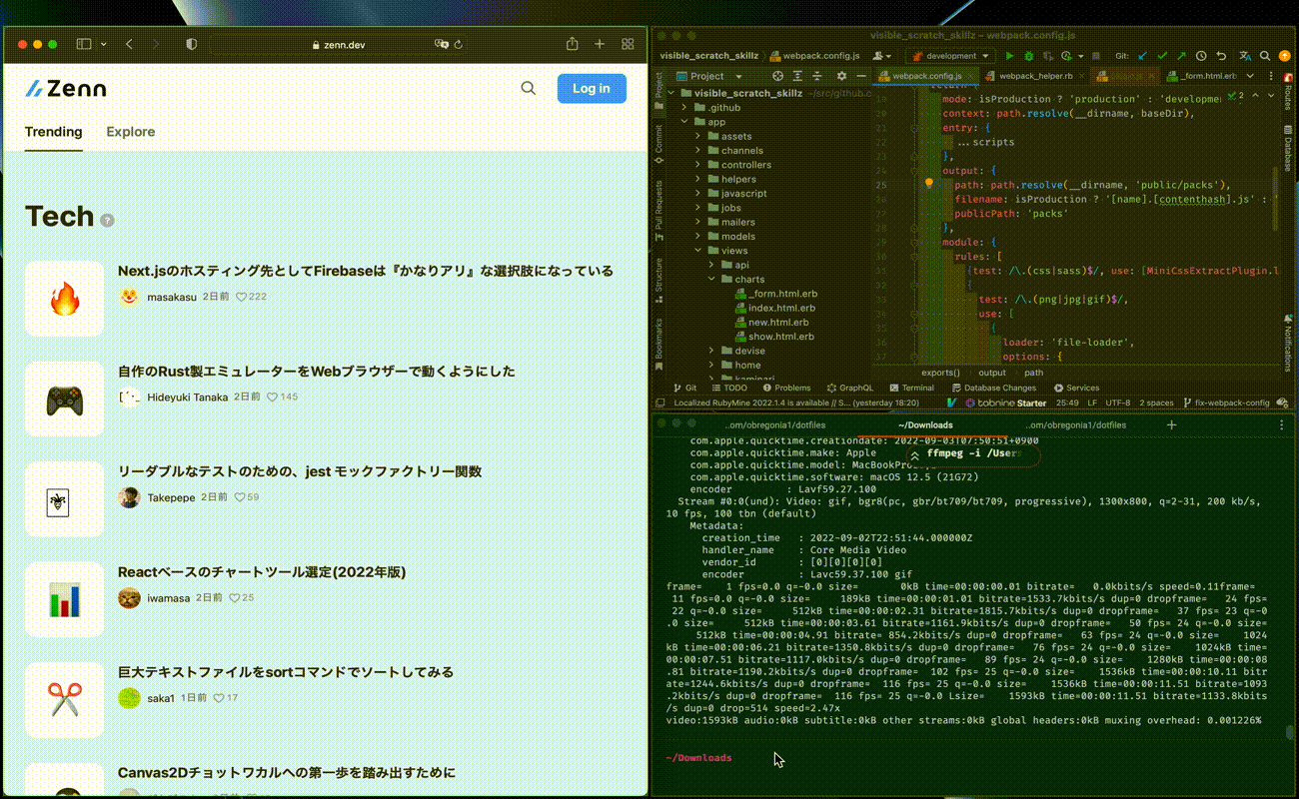The height and width of the screenshot is (799, 1299).
Task: Open author masakasu's profile
Action: click(x=172, y=297)
